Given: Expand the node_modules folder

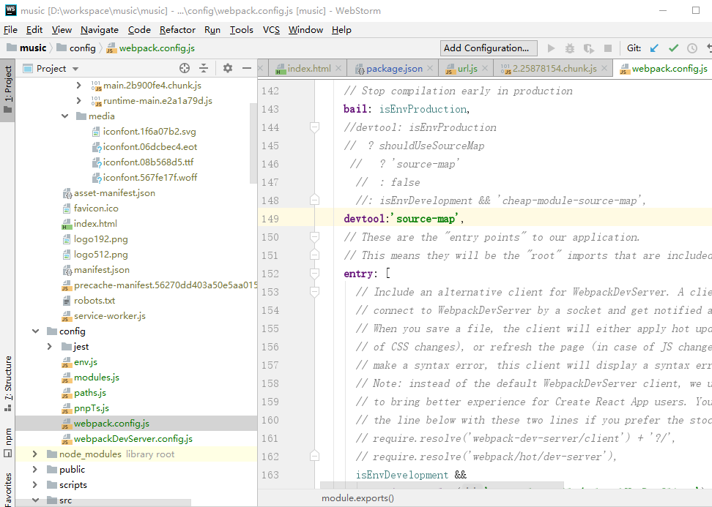Looking at the screenshot, I should click(x=35, y=454).
